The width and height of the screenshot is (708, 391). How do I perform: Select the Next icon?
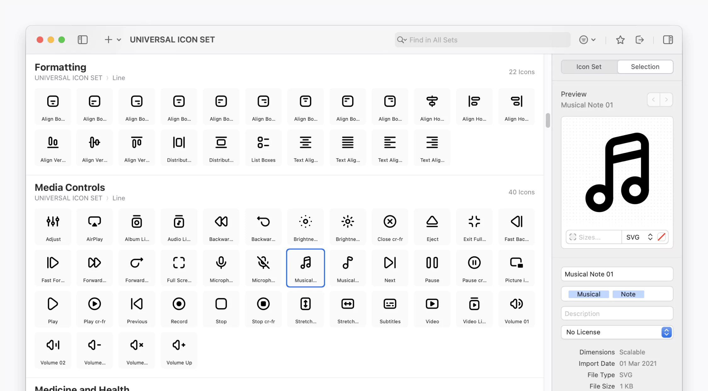pos(390,268)
